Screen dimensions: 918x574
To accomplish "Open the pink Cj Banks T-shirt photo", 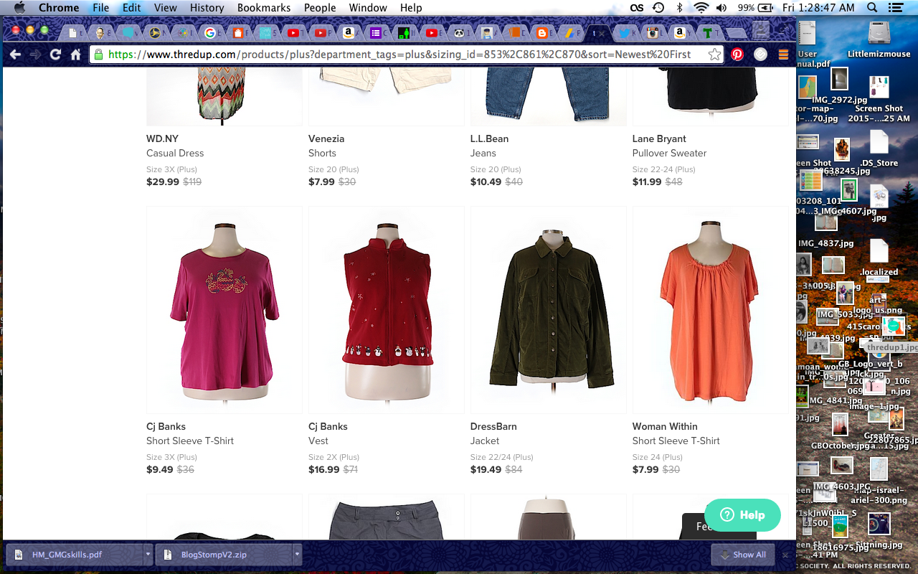I will [x=224, y=310].
